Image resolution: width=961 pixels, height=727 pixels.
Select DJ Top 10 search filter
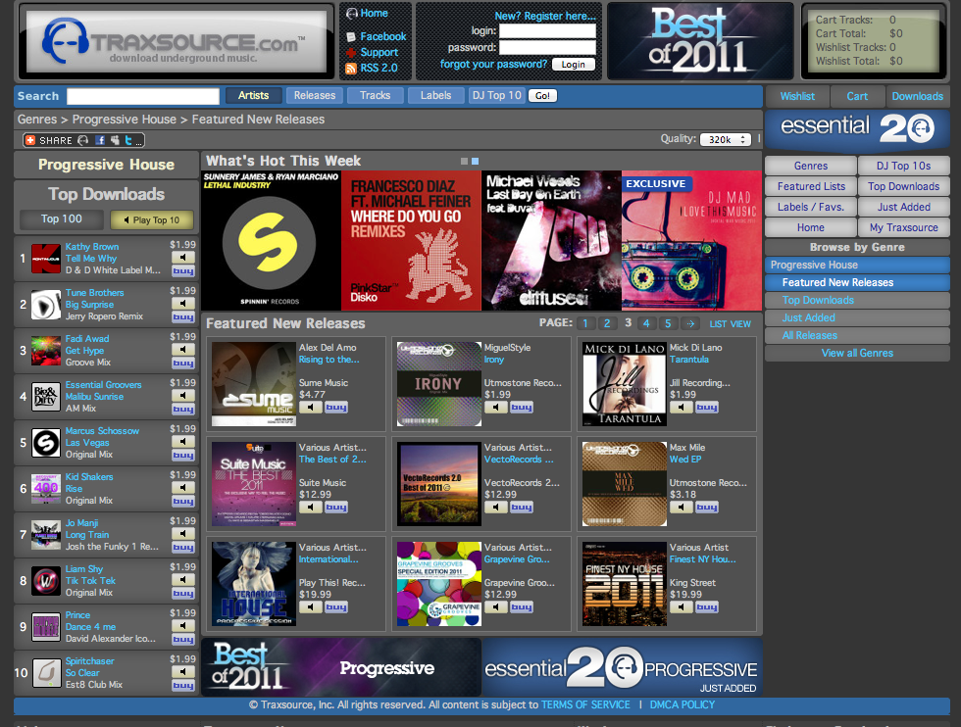pyautogui.click(x=496, y=96)
